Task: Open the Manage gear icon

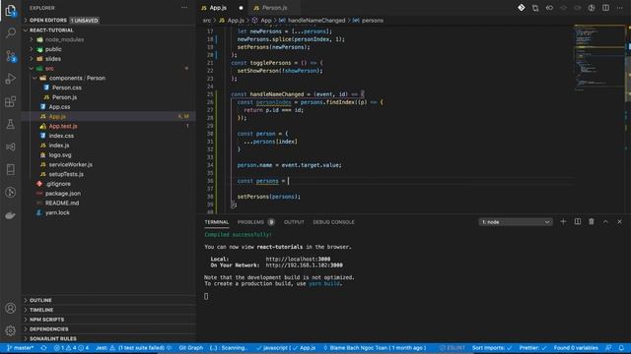Action: 11,330
